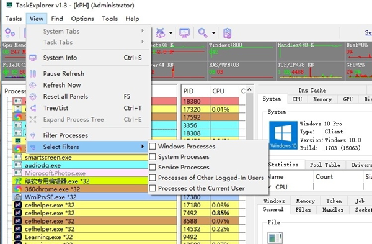Sort by the CPU column header

point(224,91)
